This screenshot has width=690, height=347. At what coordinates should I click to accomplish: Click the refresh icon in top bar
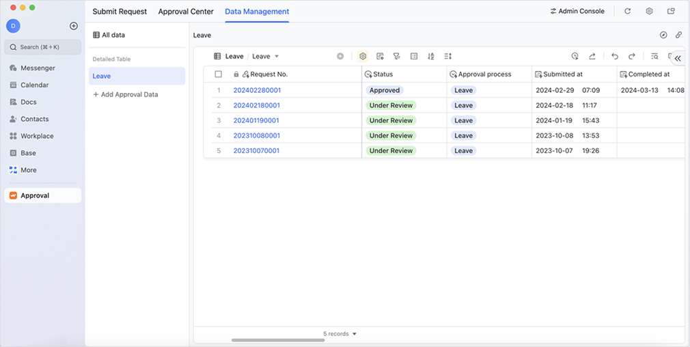(627, 12)
